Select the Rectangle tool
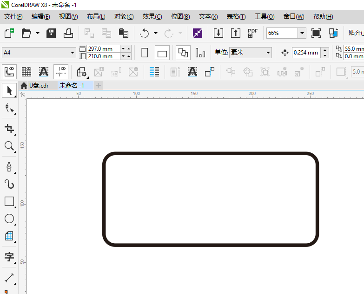364x294 pixels. tap(9, 201)
